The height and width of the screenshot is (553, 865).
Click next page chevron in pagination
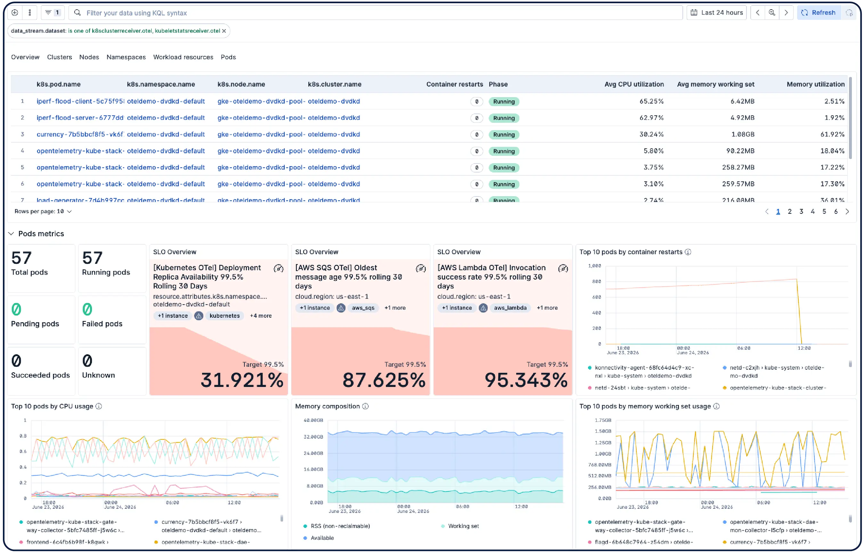[847, 212]
